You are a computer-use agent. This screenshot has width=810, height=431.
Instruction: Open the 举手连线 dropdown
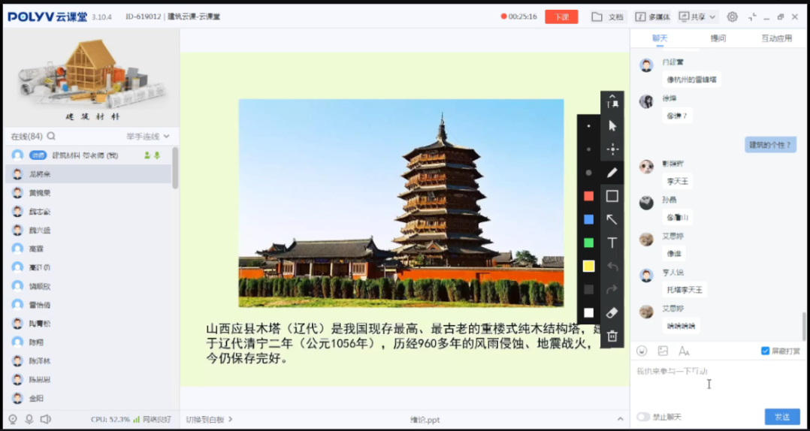pos(147,137)
